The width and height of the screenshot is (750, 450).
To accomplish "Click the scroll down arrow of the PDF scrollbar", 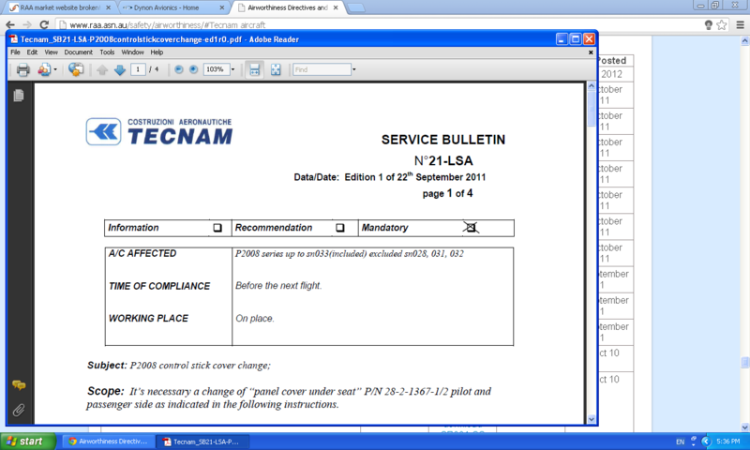I will (592, 419).
